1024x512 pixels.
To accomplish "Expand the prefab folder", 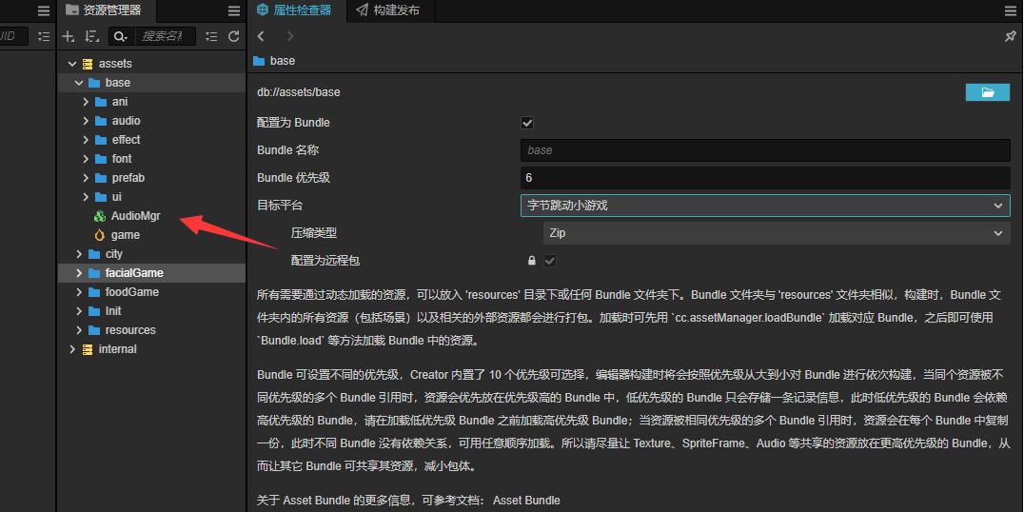I will click(86, 178).
